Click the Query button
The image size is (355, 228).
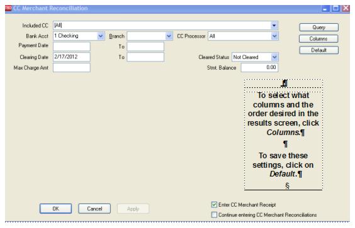pyautogui.click(x=318, y=28)
